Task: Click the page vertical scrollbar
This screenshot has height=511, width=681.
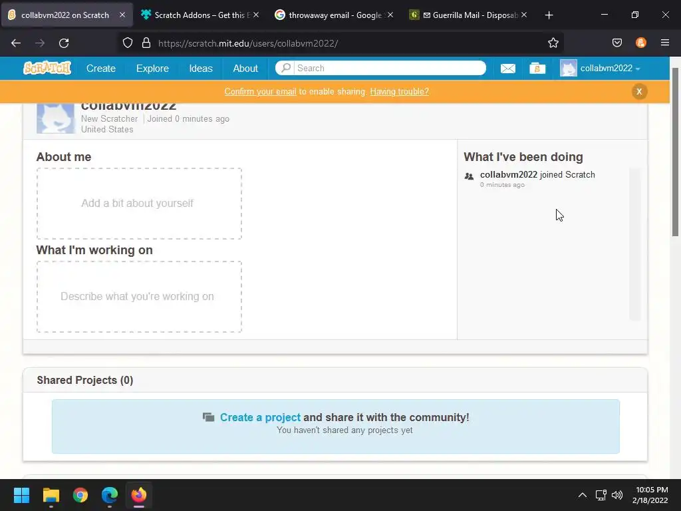Action: 675,152
